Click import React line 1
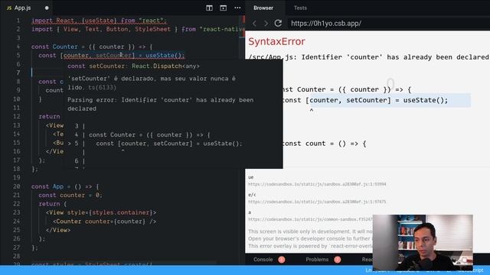Image resolution: width=490 pixels, height=275 pixels. pyautogui.click(x=99, y=21)
